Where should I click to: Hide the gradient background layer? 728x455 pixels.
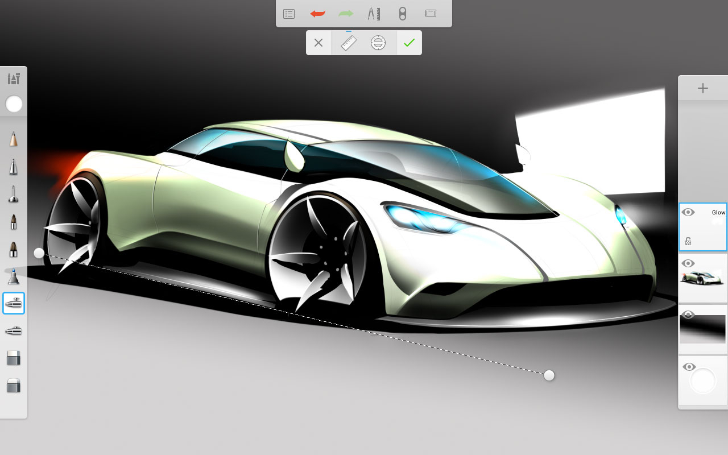[688, 314]
